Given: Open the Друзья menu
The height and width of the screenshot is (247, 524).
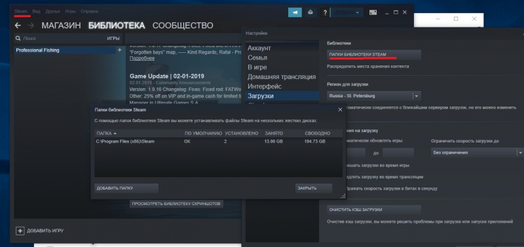Looking at the screenshot, I should [52, 11].
